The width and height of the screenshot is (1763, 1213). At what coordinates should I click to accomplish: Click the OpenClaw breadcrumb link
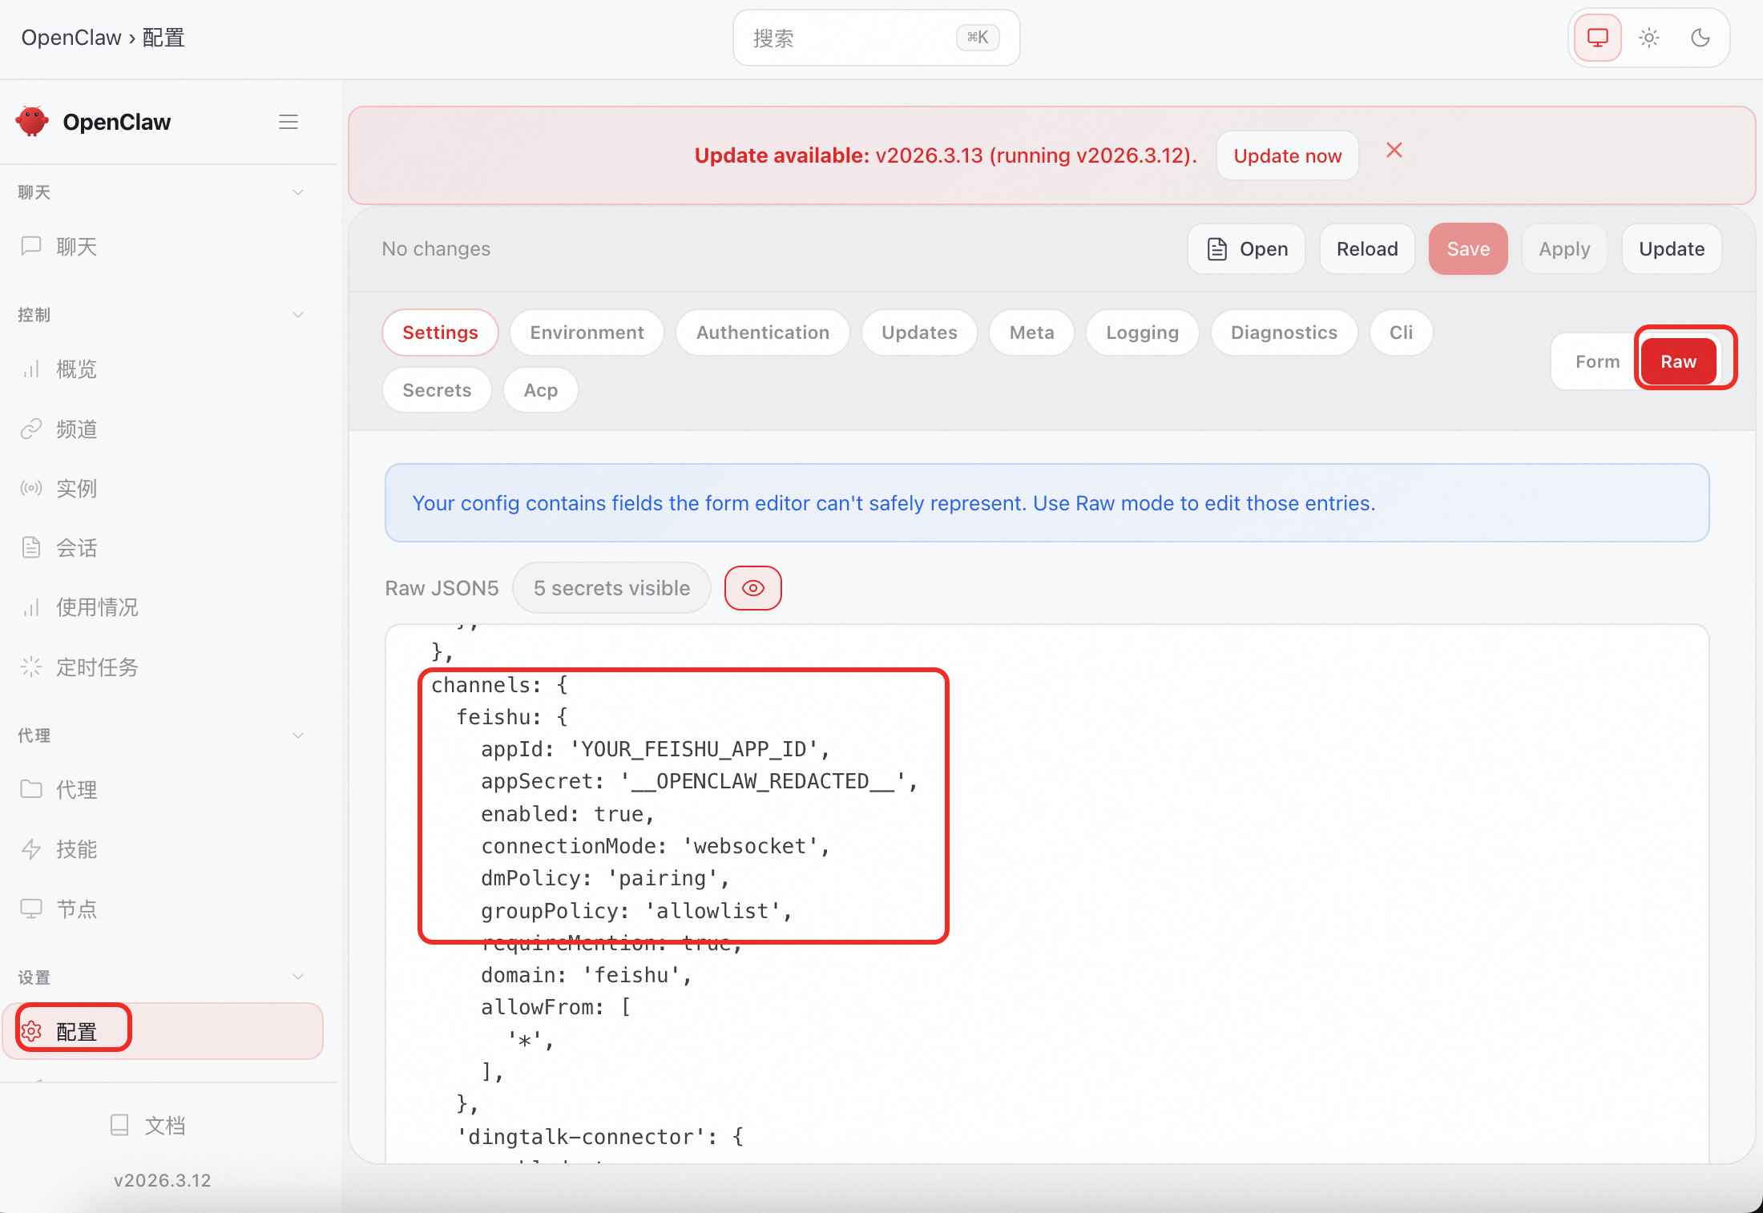[71, 38]
